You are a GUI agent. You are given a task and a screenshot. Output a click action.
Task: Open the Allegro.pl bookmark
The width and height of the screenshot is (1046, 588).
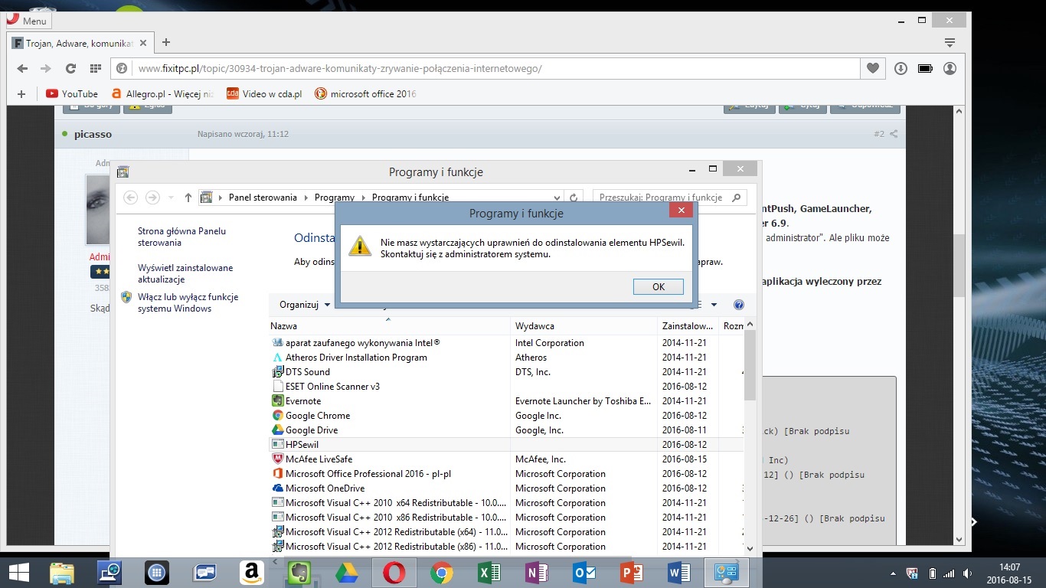pos(162,93)
